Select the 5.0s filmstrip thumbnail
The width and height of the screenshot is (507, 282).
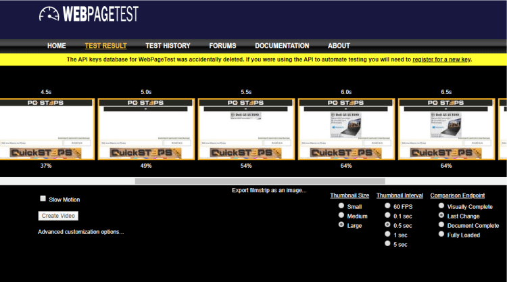146,129
